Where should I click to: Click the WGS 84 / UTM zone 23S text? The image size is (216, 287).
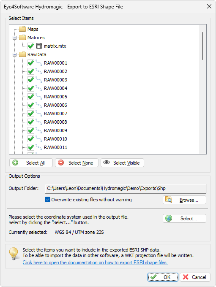(x=79, y=232)
